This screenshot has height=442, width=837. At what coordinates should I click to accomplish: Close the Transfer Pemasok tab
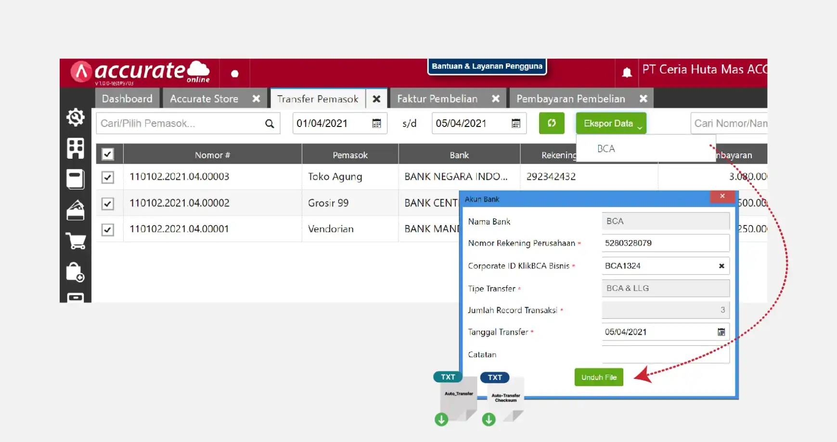click(x=376, y=99)
